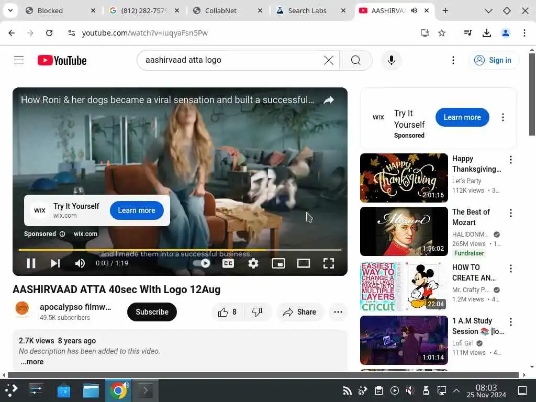
Task: Click the magnifying glass search button
Action: (x=356, y=60)
